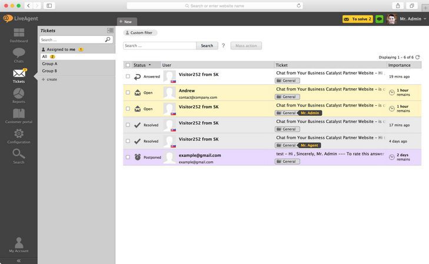Sort tickets by the Status column
The height and width of the screenshot is (264, 429).
(139, 65)
